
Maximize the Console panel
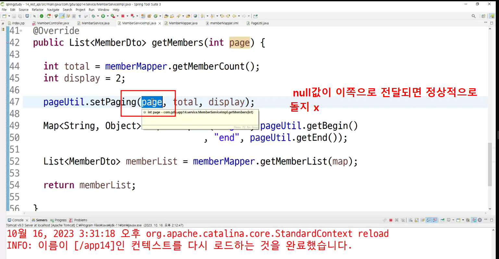click(x=492, y=220)
